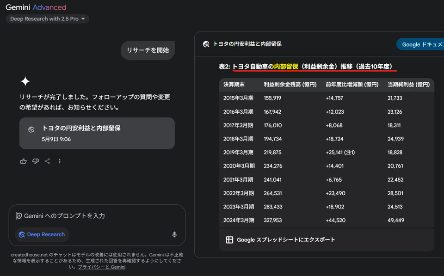Click the 決算期末 column header
Screen dimensions: 444x276
[234, 84]
